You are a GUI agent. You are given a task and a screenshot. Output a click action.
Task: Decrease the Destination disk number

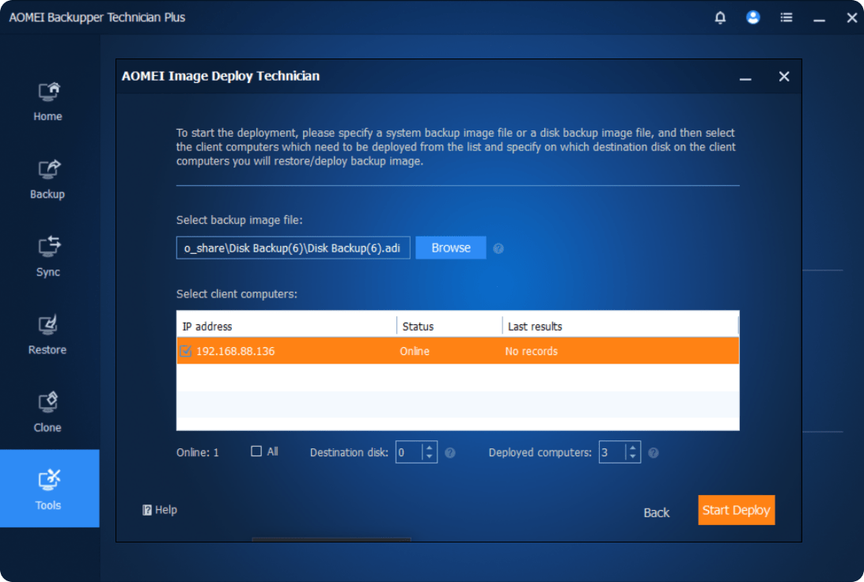[430, 456]
